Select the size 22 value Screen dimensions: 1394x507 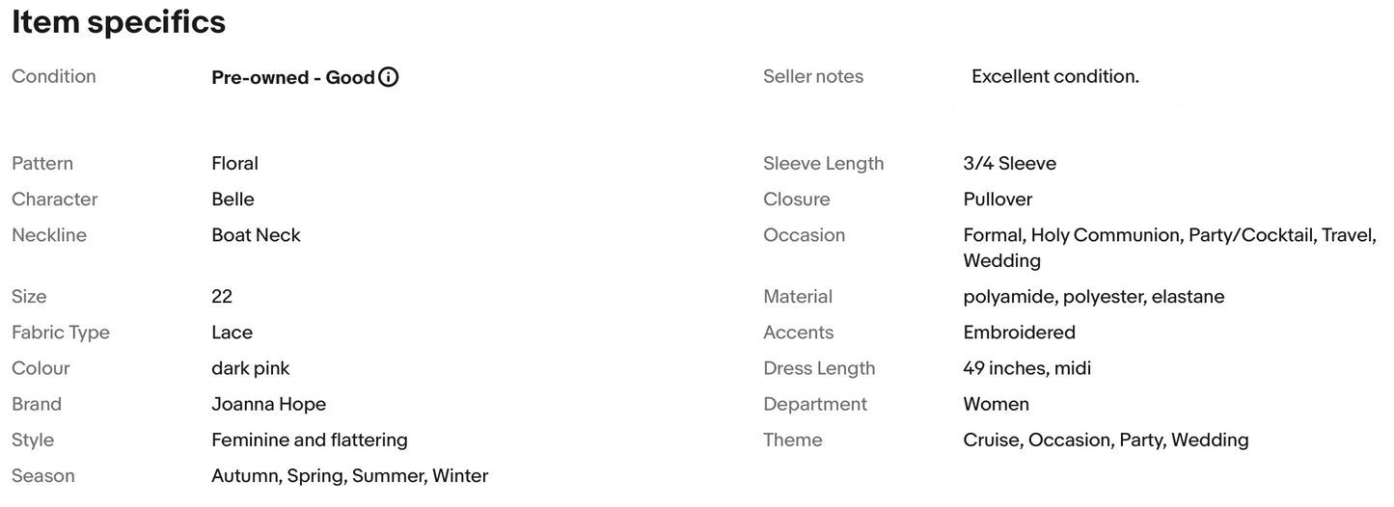click(222, 296)
